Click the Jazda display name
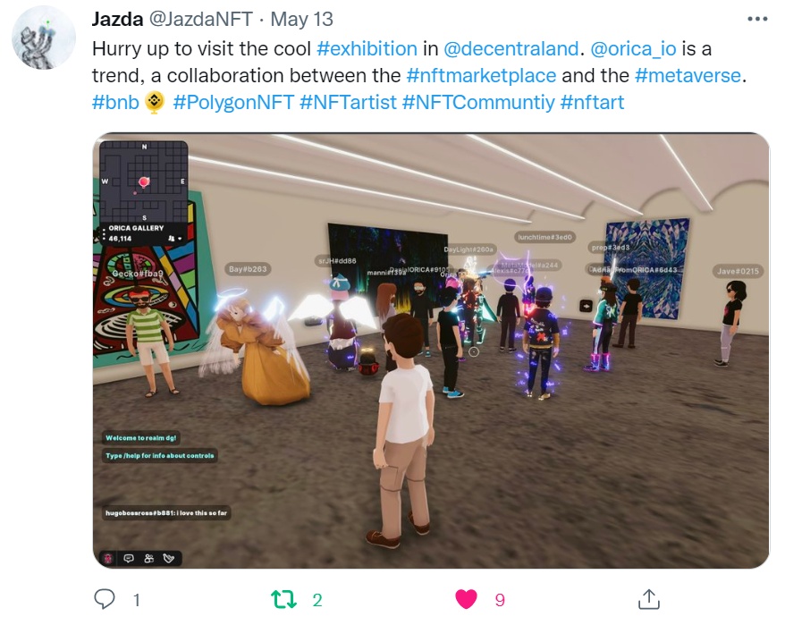 118,20
